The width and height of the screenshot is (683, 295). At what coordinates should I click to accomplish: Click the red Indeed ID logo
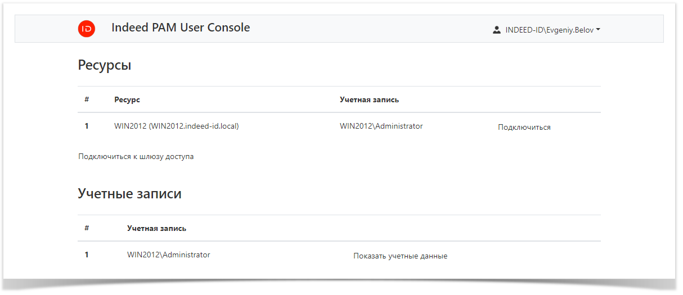coord(86,29)
